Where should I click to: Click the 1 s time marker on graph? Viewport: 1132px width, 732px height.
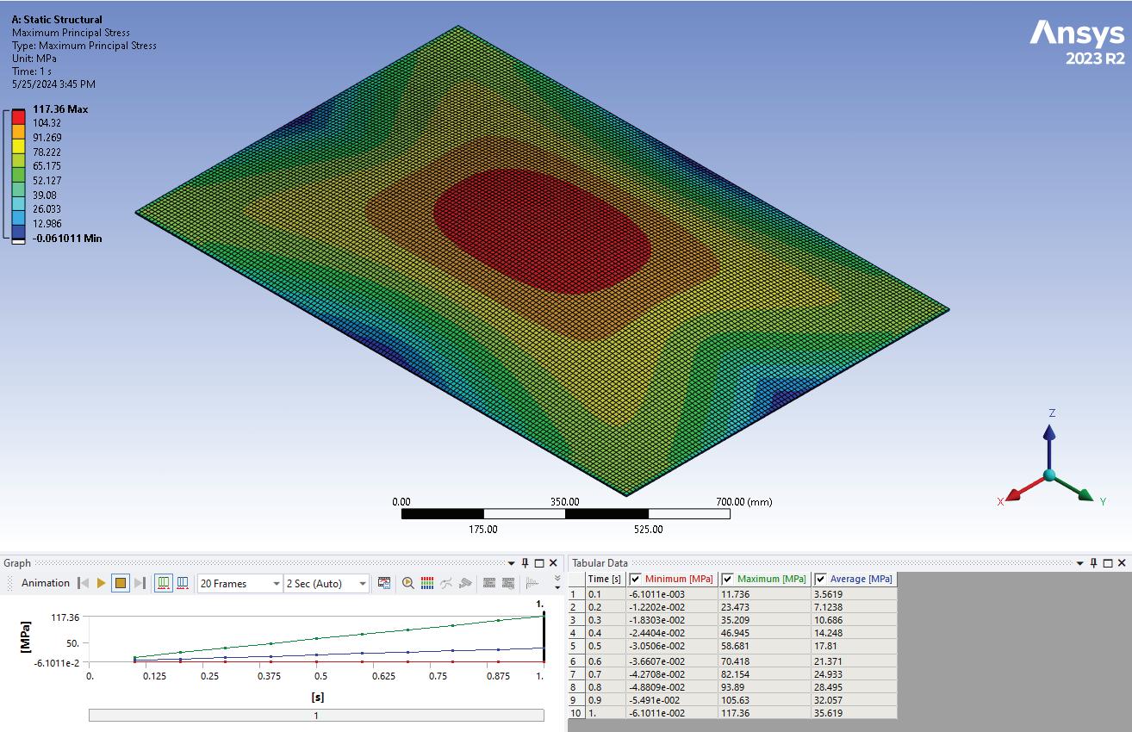point(544,637)
